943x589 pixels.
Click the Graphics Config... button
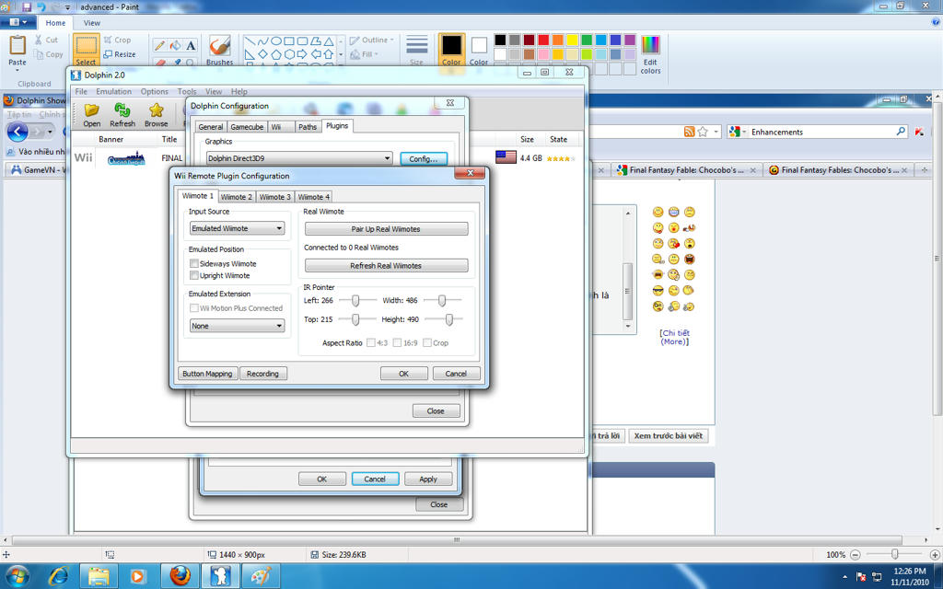pos(424,158)
